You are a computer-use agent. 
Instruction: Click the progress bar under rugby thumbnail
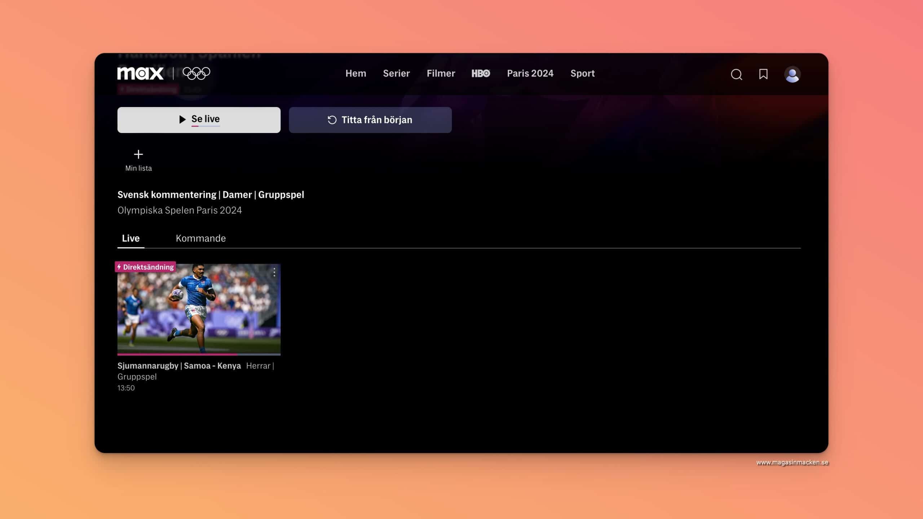[x=199, y=355]
